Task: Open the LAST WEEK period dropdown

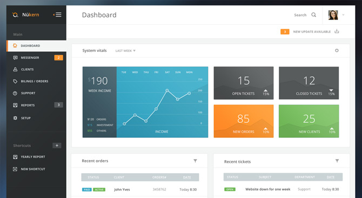Action: [x=125, y=51]
